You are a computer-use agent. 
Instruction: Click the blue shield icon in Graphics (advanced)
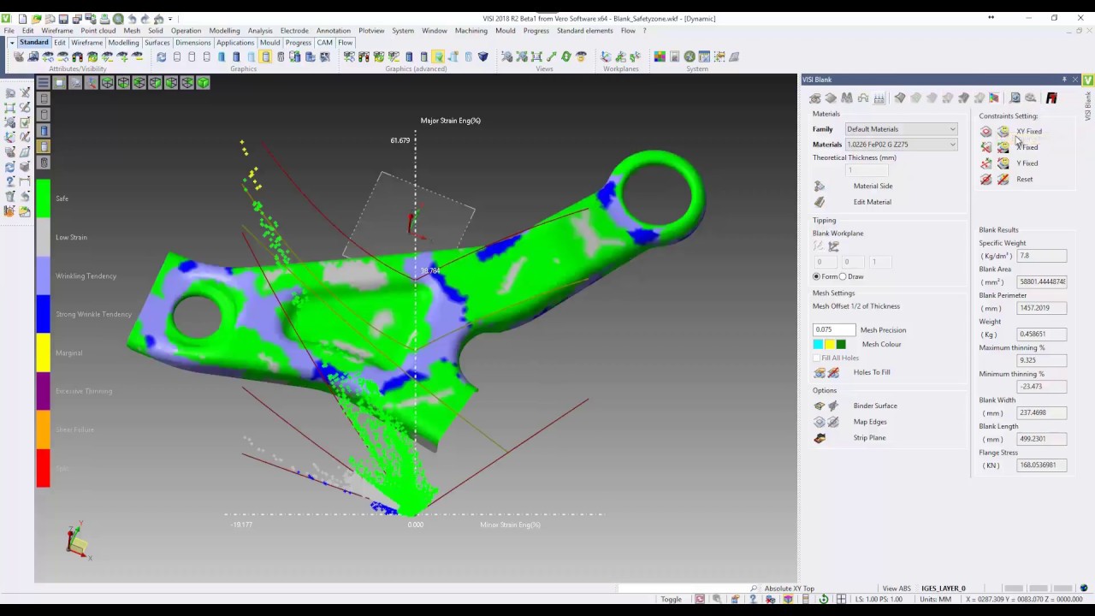(483, 56)
